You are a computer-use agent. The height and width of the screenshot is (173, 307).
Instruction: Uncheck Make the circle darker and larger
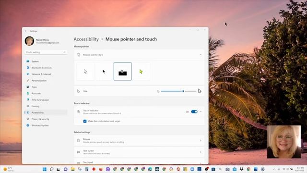tap(85, 121)
